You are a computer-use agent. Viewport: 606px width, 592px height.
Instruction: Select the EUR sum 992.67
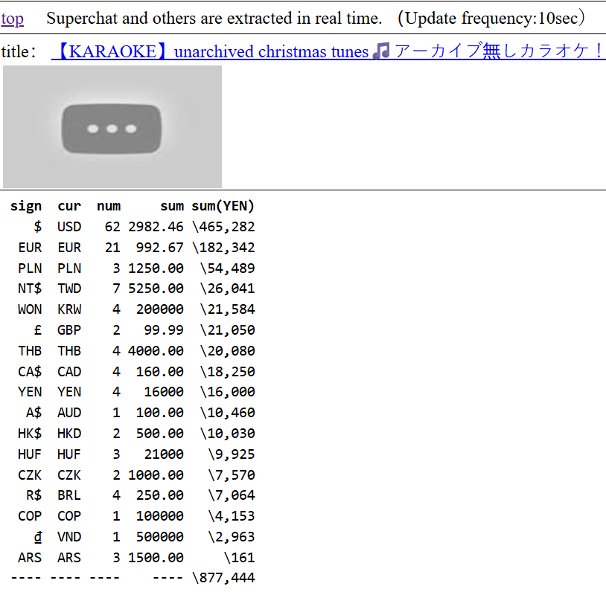click(x=159, y=248)
